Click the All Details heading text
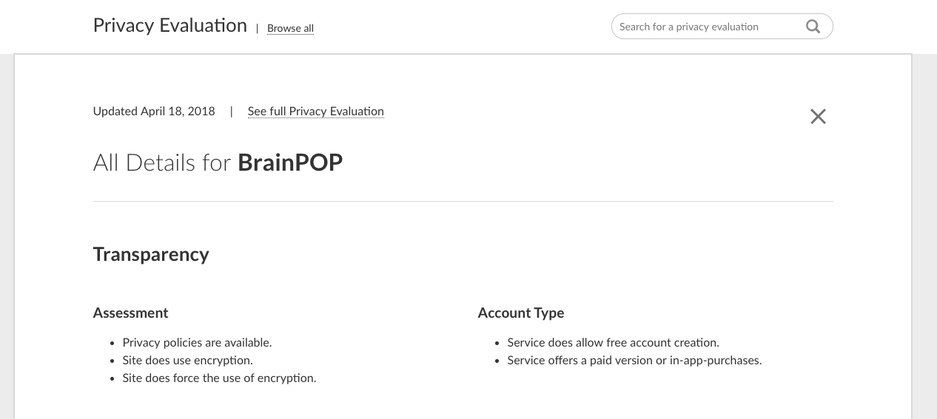The image size is (937, 419). click(x=162, y=163)
